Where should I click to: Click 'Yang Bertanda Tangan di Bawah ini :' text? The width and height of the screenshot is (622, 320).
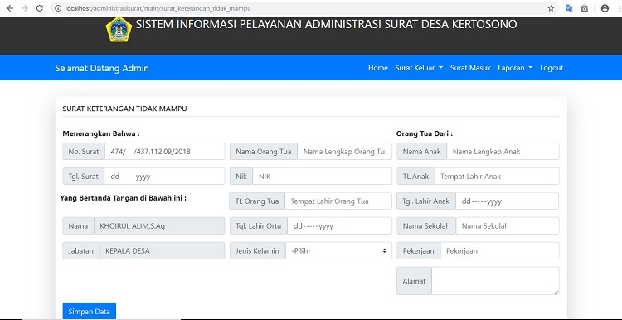click(x=124, y=198)
